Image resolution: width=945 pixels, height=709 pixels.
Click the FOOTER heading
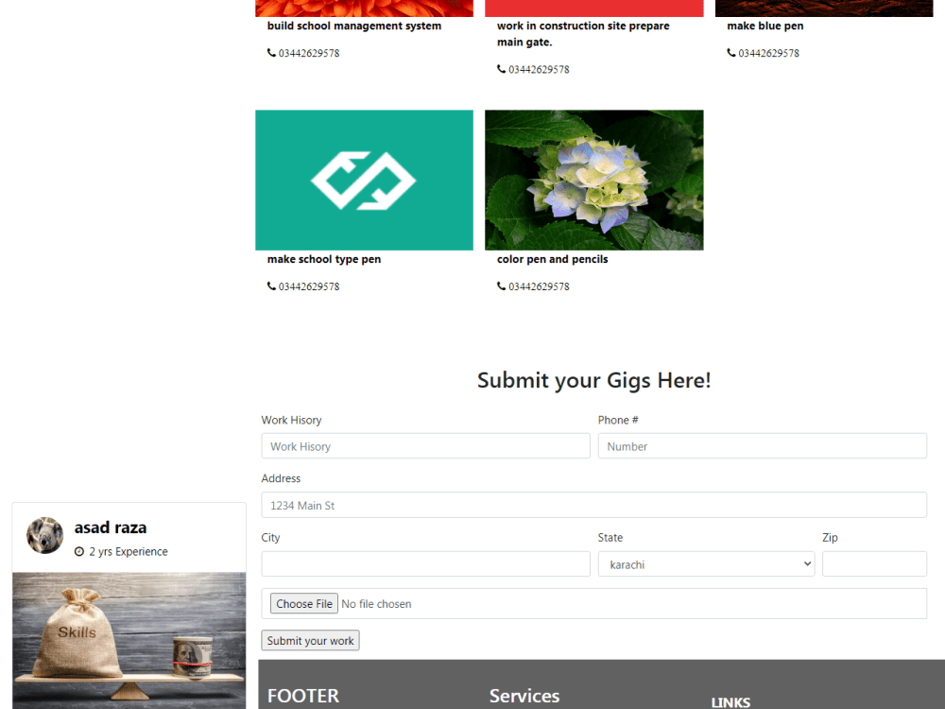(x=303, y=696)
